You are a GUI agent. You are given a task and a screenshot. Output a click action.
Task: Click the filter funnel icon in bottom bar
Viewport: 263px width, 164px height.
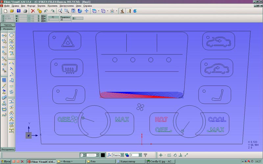pyautogui.click(x=145, y=155)
